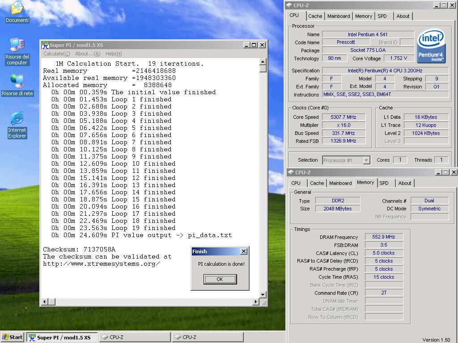Click the processor name Intel Pentium 4 541
458x343 pixels.
click(x=368, y=34)
